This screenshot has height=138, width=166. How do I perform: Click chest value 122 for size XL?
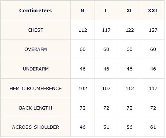130,30
